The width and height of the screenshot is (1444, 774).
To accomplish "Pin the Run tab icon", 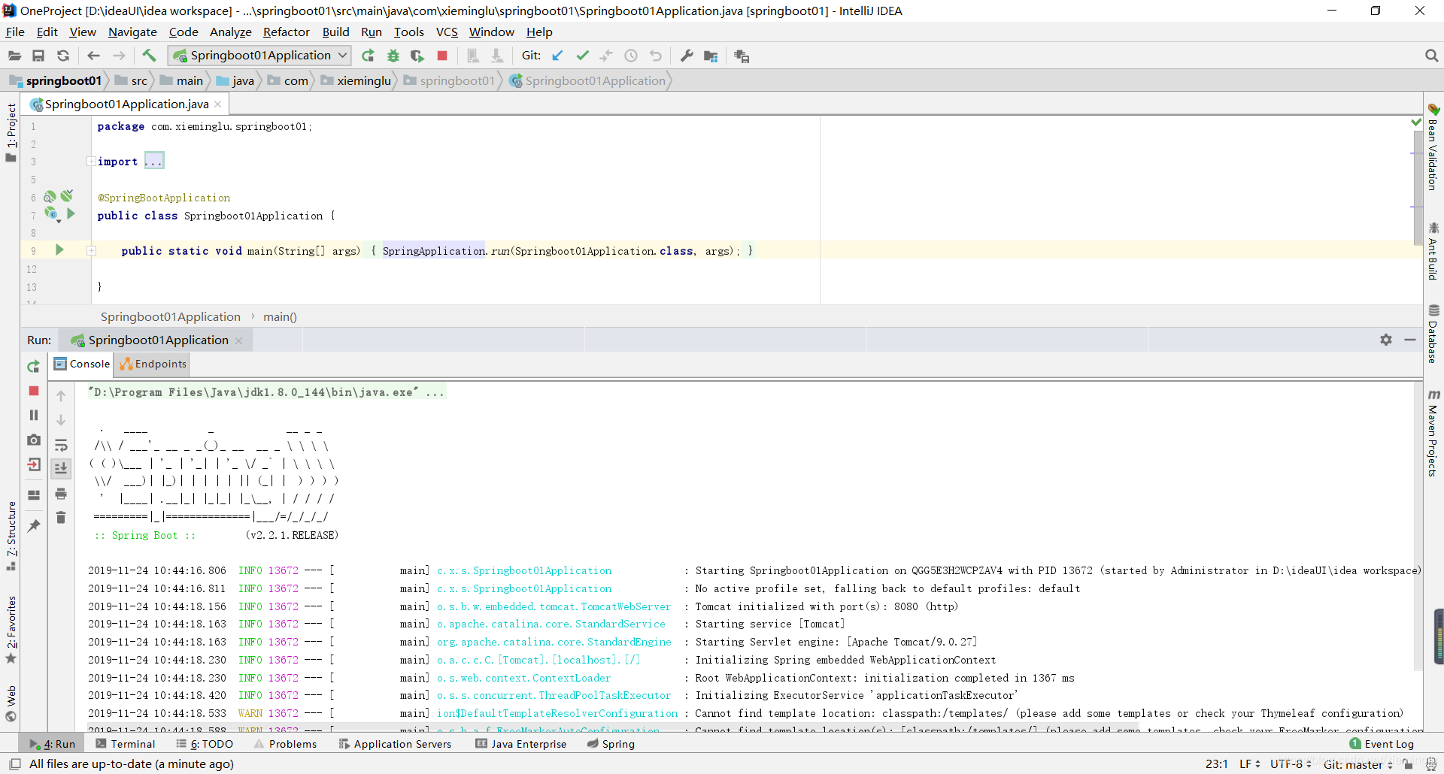I will (34, 526).
